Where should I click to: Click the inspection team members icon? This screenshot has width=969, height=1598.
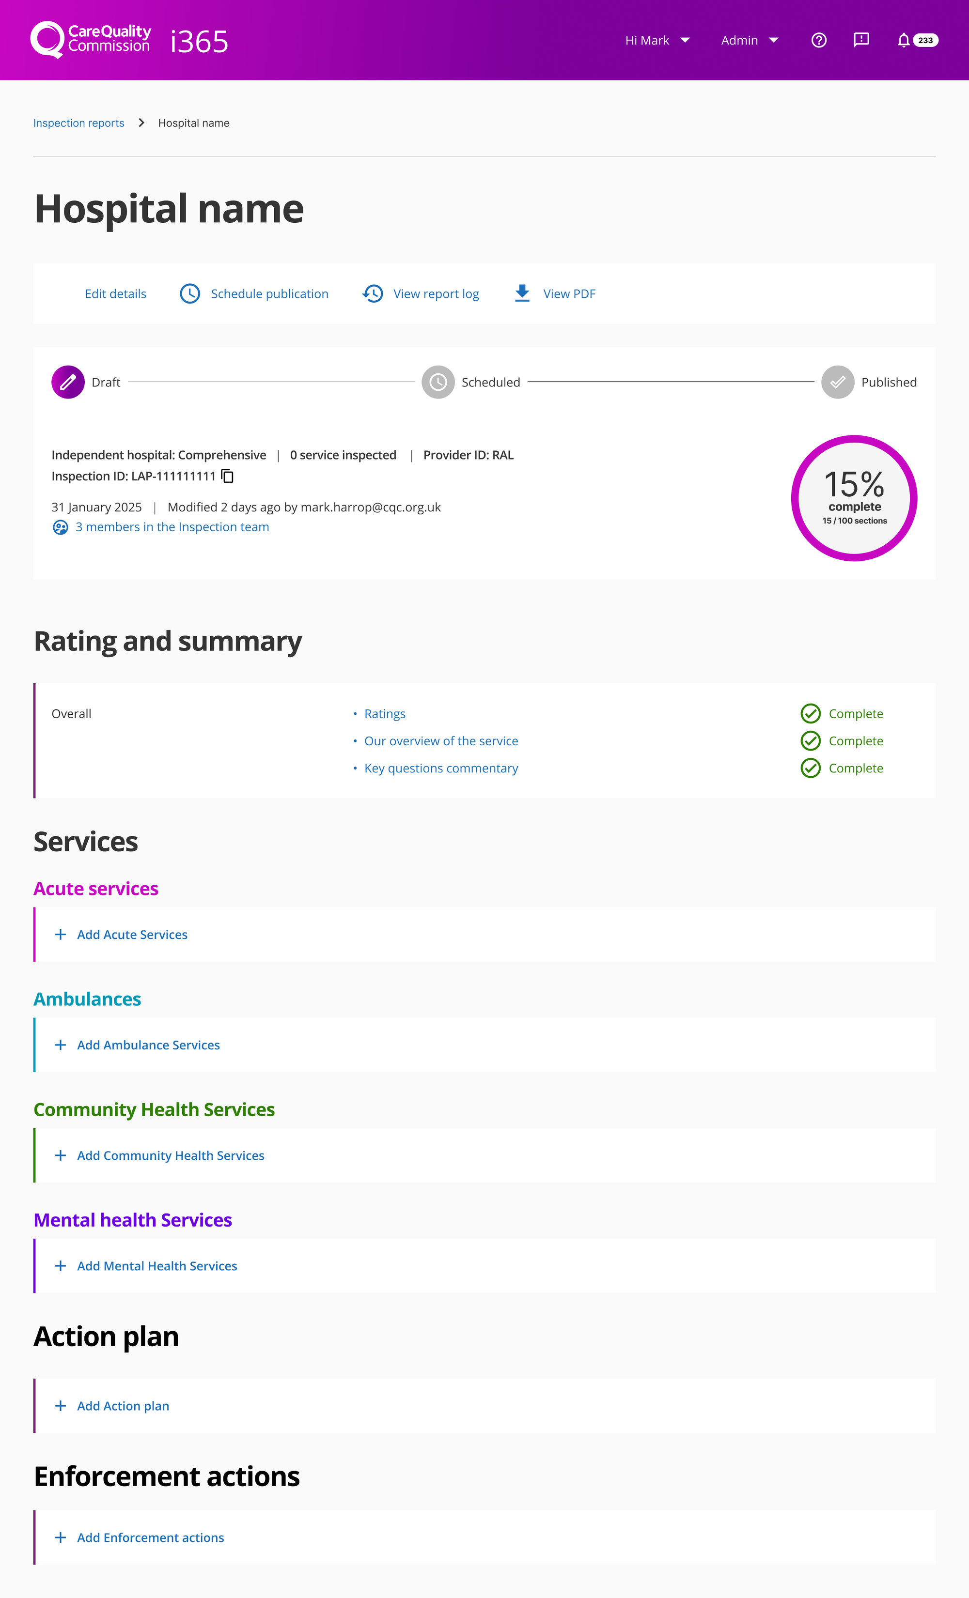point(61,527)
